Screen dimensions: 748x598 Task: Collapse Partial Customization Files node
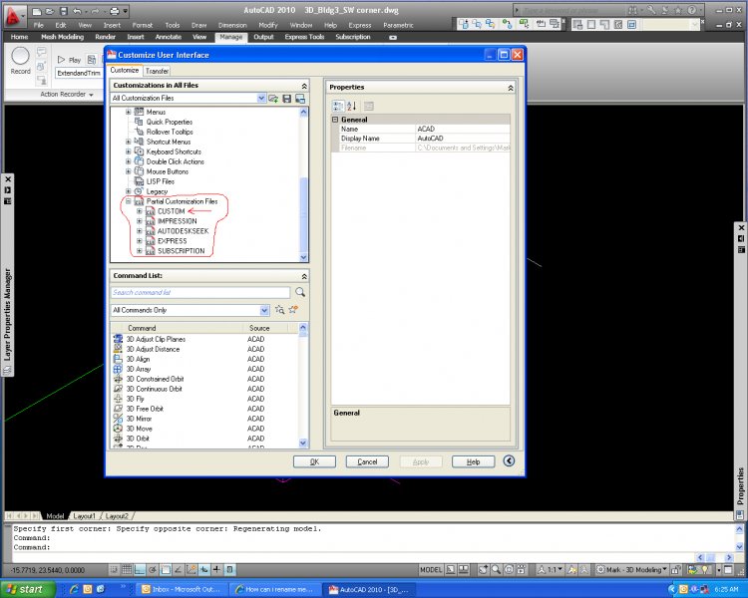point(128,201)
